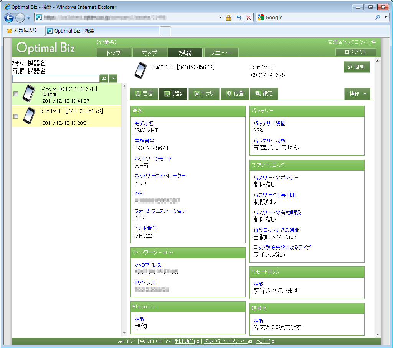
Task: Open the 管理 detail tab
Action: [x=144, y=94]
